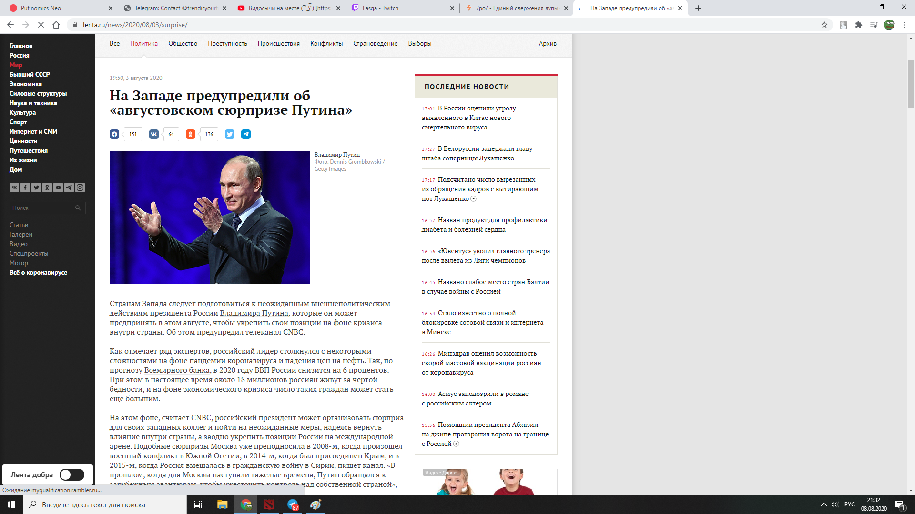Adjust volume via speaker tray icon
Viewport: 915px width, 514px height.
click(835, 504)
